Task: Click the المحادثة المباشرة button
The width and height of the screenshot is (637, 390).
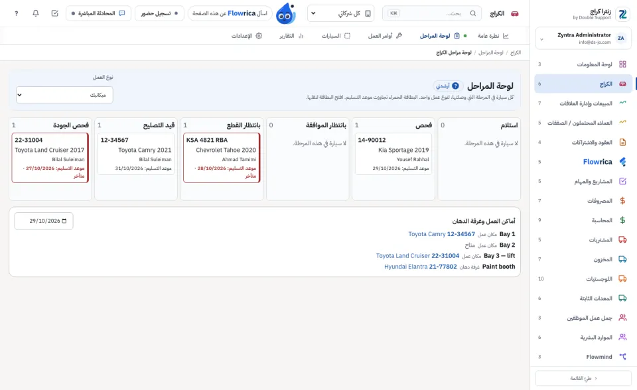Action: click(98, 13)
